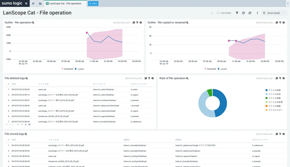Sort File deleted logs by ログオンユーザー column
Image resolution: width=290 pixels, height=167 pixels.
[139, 84]
